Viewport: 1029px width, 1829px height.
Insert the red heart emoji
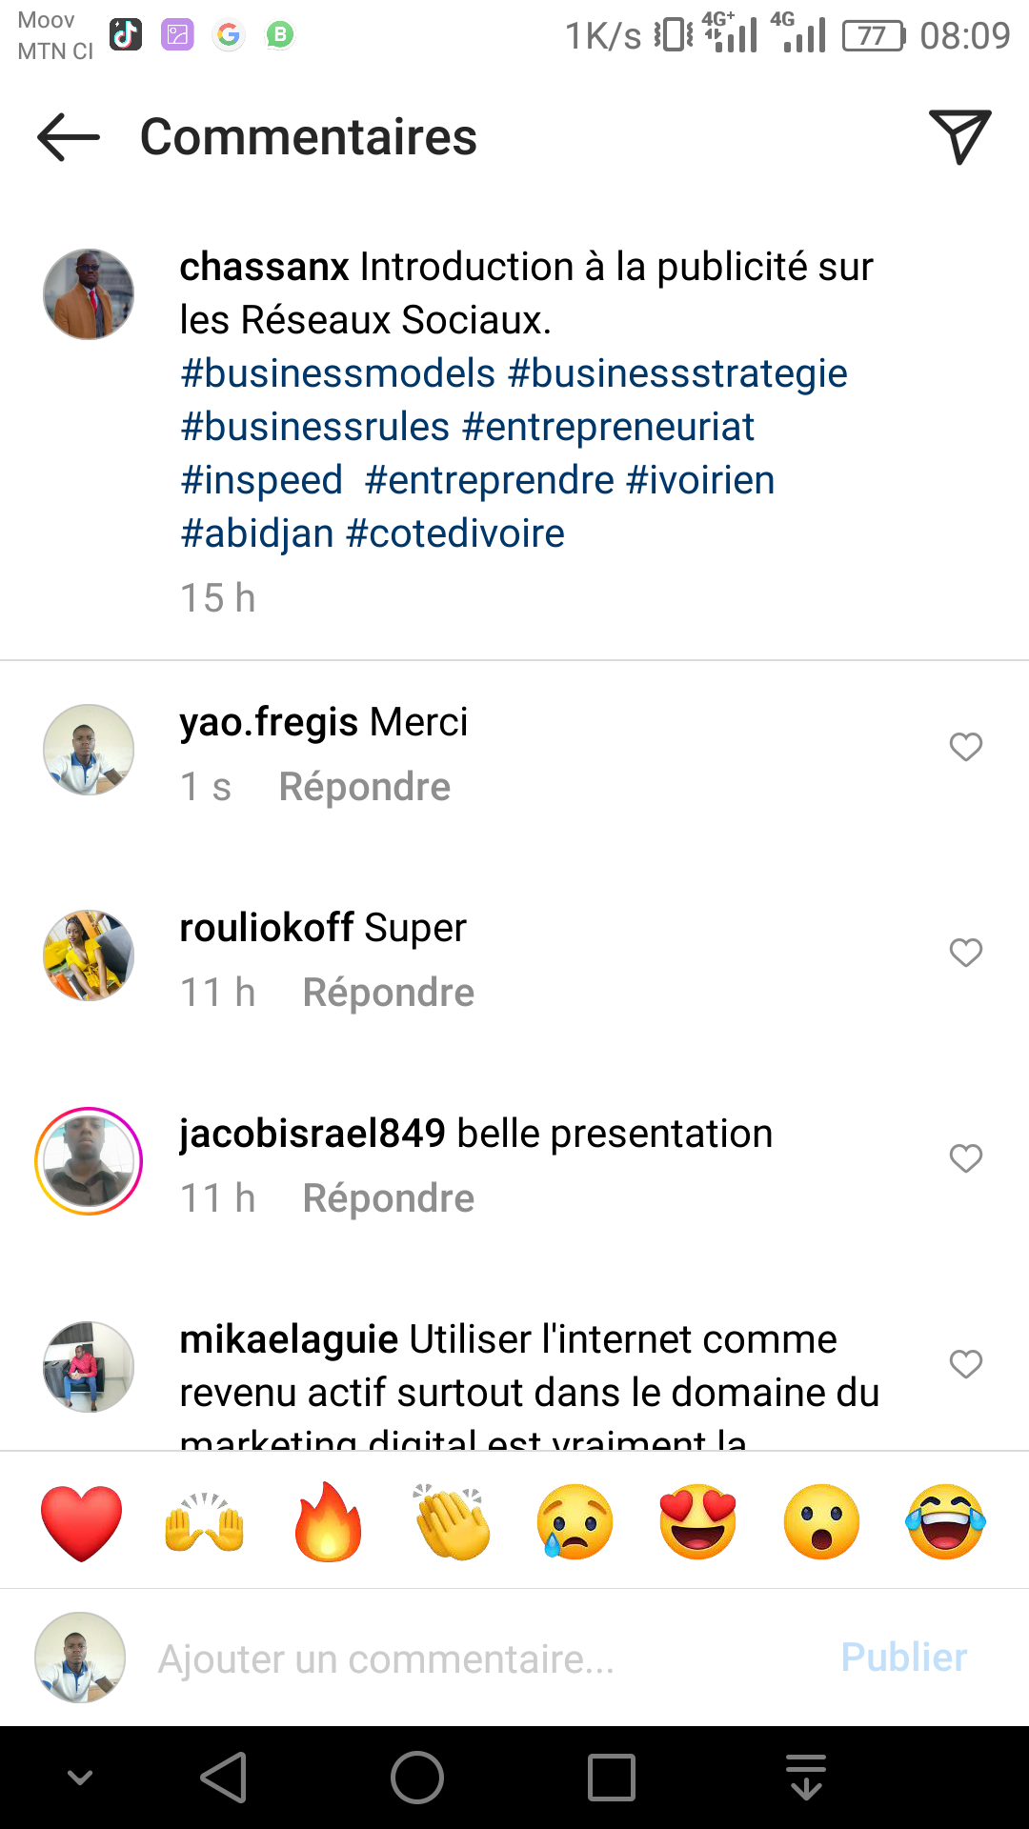click(82, 1522)
